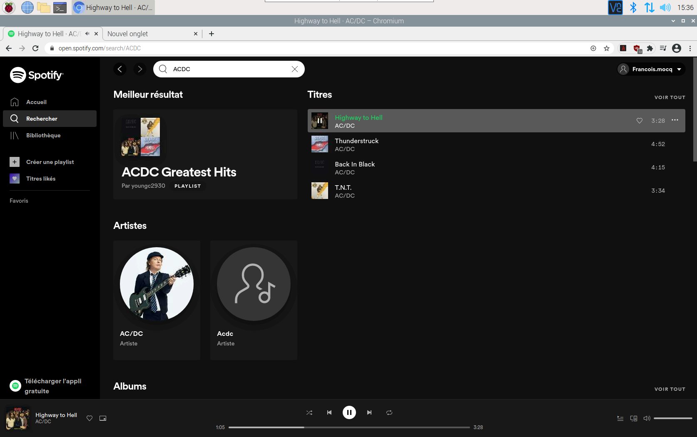
Task: Open a new browser tab
Action: (x=212, y=34)
